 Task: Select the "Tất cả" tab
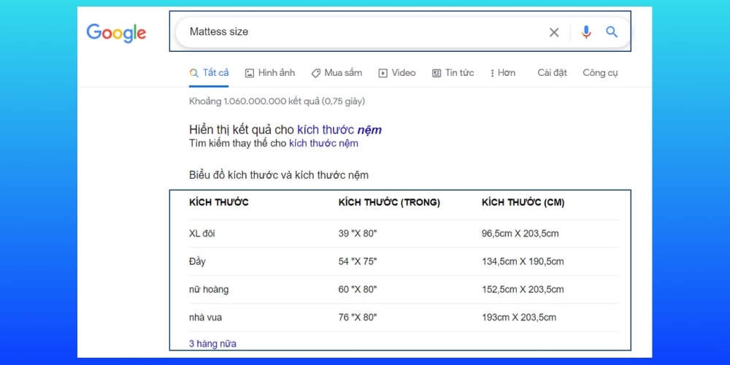[x=209, y=72]
